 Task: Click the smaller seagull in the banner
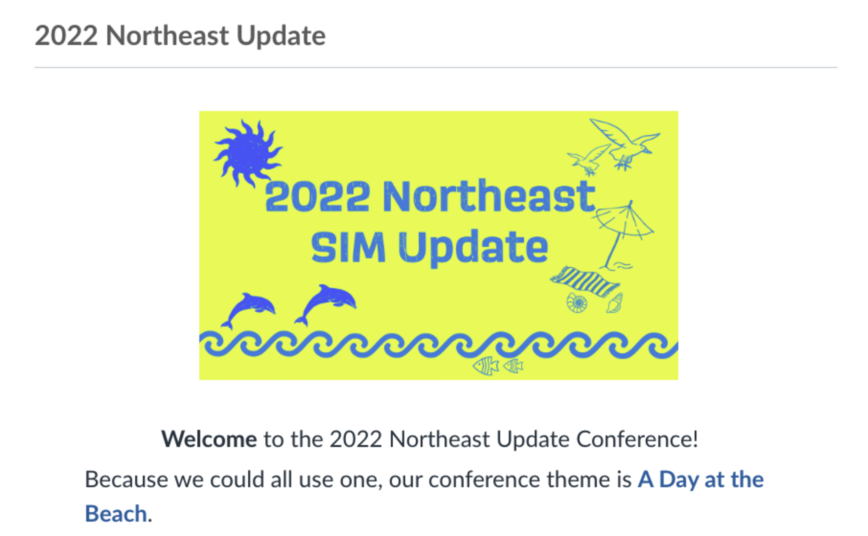point(588,160)
